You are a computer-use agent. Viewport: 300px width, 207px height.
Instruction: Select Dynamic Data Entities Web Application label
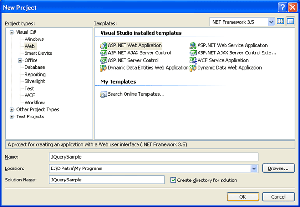pyautogui.click(x=148, y=68)
